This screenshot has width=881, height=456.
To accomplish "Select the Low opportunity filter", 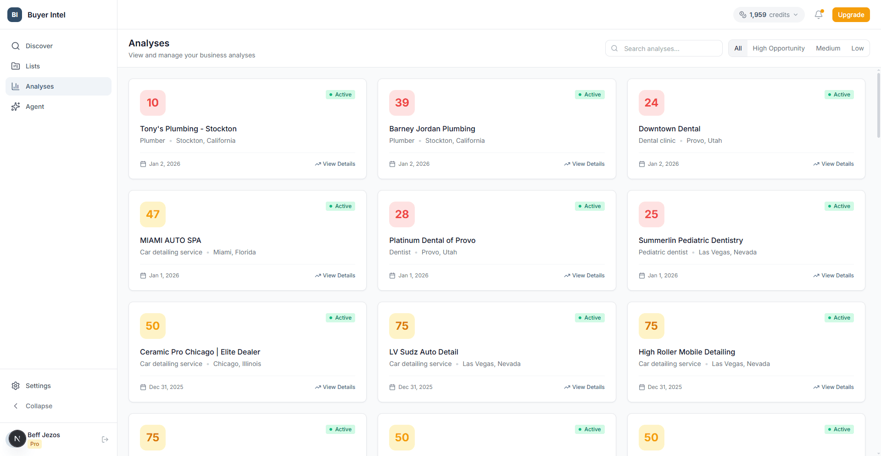I will tap(857, 48).
